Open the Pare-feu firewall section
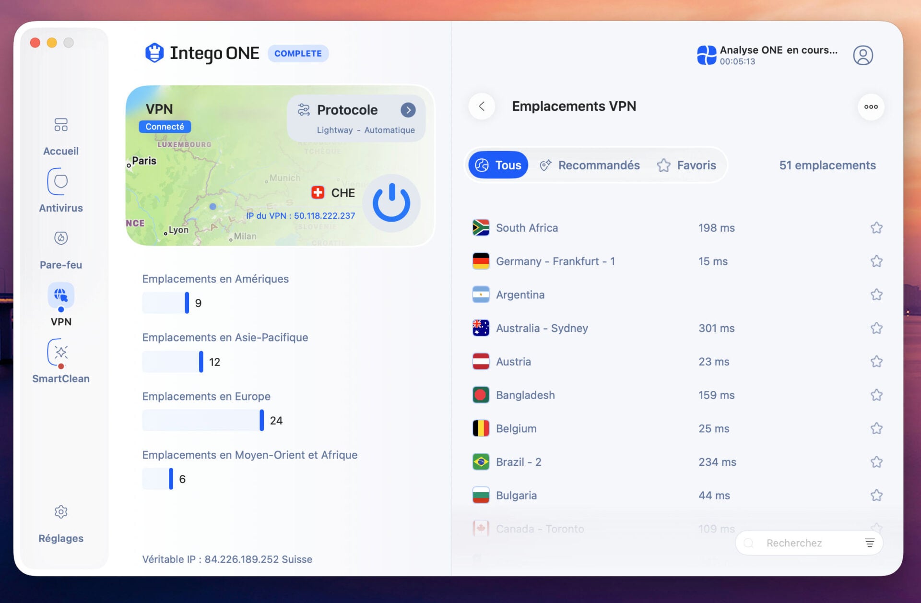Viewport: 921px width, 603px height. 61,250
